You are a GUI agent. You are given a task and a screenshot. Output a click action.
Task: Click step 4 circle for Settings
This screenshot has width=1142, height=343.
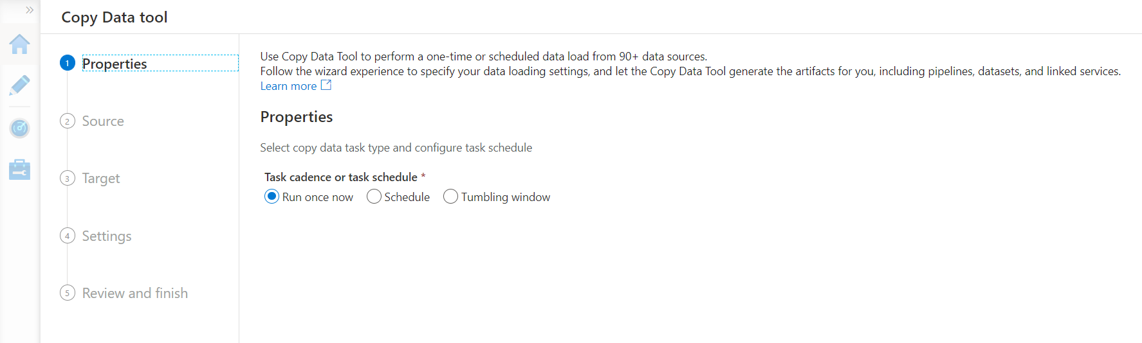coord(68,236)
